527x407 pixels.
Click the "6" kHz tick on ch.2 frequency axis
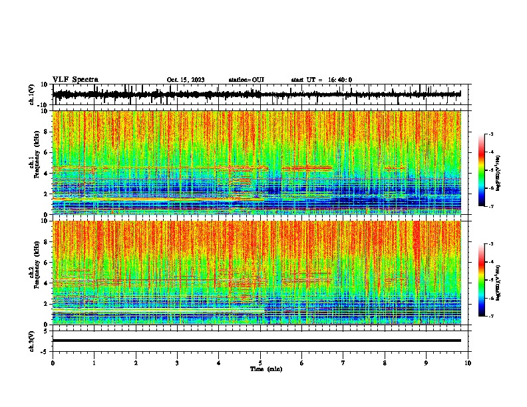46,262
